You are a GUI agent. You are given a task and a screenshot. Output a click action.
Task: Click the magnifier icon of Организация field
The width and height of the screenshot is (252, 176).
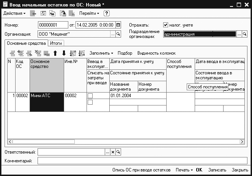coord(118,34)
